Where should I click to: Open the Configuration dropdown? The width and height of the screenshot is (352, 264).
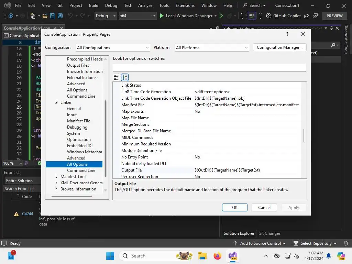[x=113, y=47]
